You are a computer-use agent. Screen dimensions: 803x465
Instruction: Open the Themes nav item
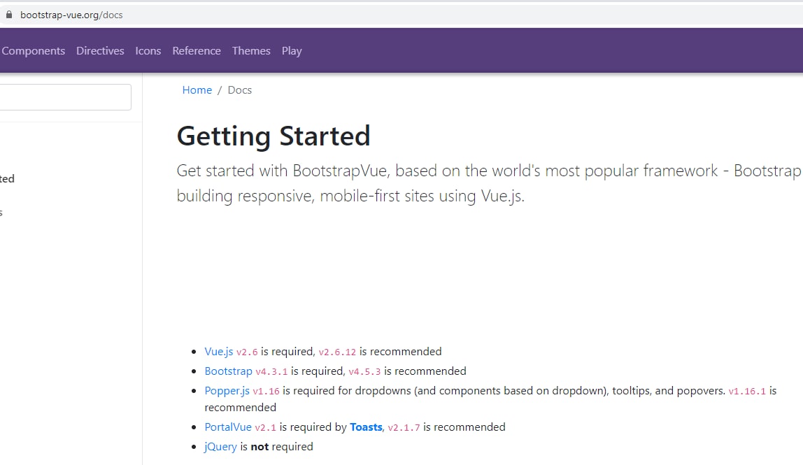(251, 51)
